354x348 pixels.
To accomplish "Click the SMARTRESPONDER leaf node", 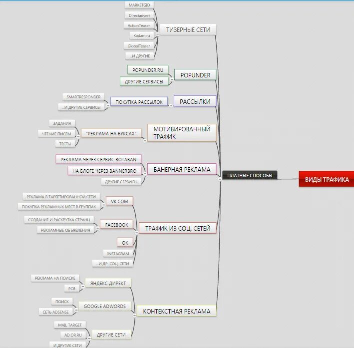I will 83,97.
